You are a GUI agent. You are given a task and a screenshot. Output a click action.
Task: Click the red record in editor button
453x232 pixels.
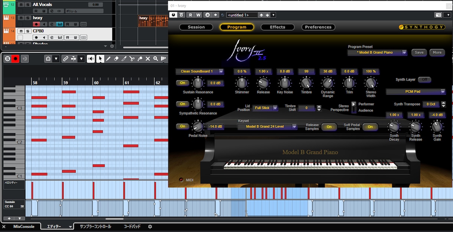tap(15, 59)
